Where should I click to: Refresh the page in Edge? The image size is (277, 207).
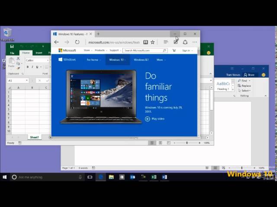(77, 42)
